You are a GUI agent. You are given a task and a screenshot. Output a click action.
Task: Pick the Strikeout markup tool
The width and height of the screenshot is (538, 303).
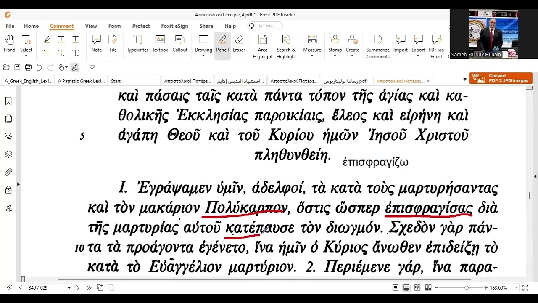(47, 53)
